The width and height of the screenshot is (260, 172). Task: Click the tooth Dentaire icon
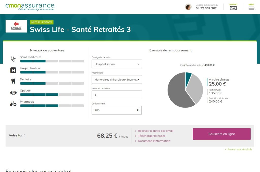click(13, 81)
